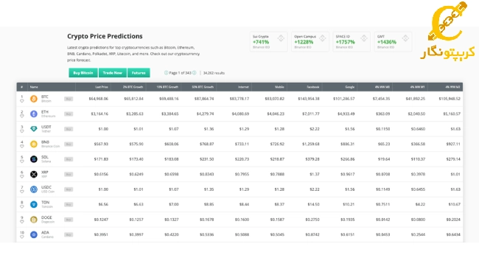Open the Open Campus +1228% card

(x=310, y=41)
